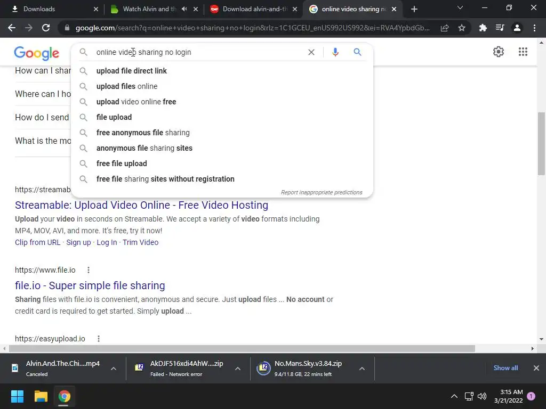Screen dimensions: 546x409
Task: Open the "Trim Video" sitelink
Action: [140, 242]
